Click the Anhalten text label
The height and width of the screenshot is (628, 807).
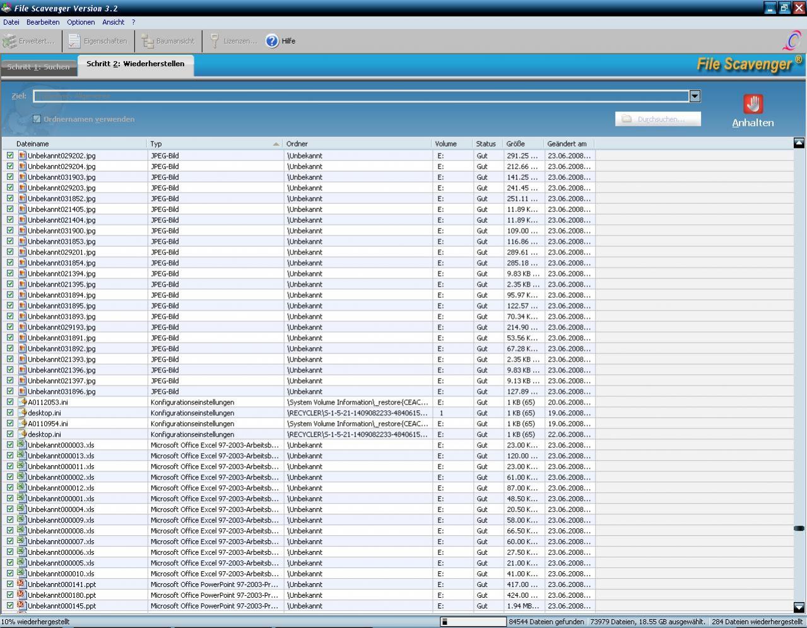point(753,123)
